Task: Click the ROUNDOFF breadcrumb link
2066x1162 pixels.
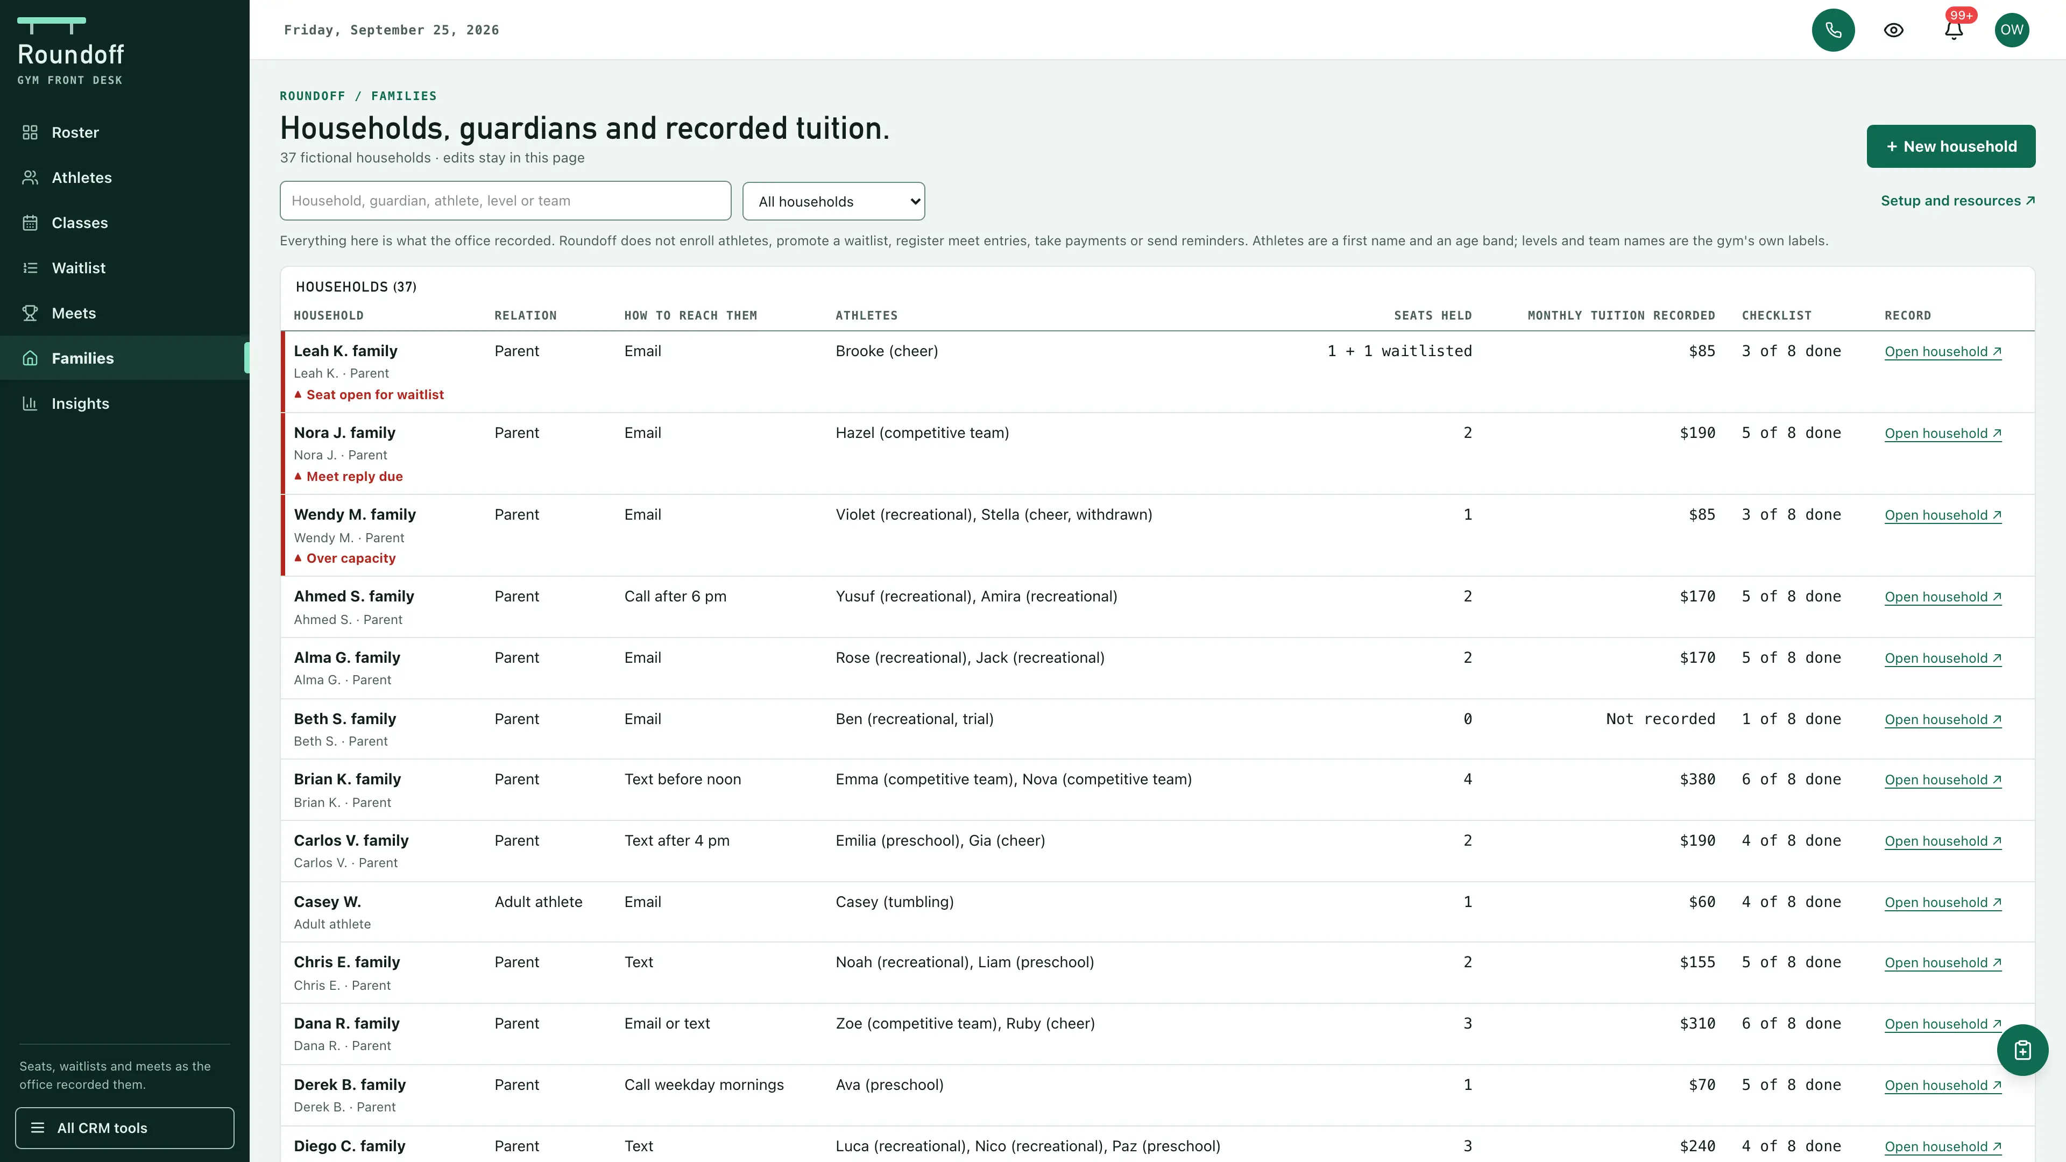Action: (312, 95)
